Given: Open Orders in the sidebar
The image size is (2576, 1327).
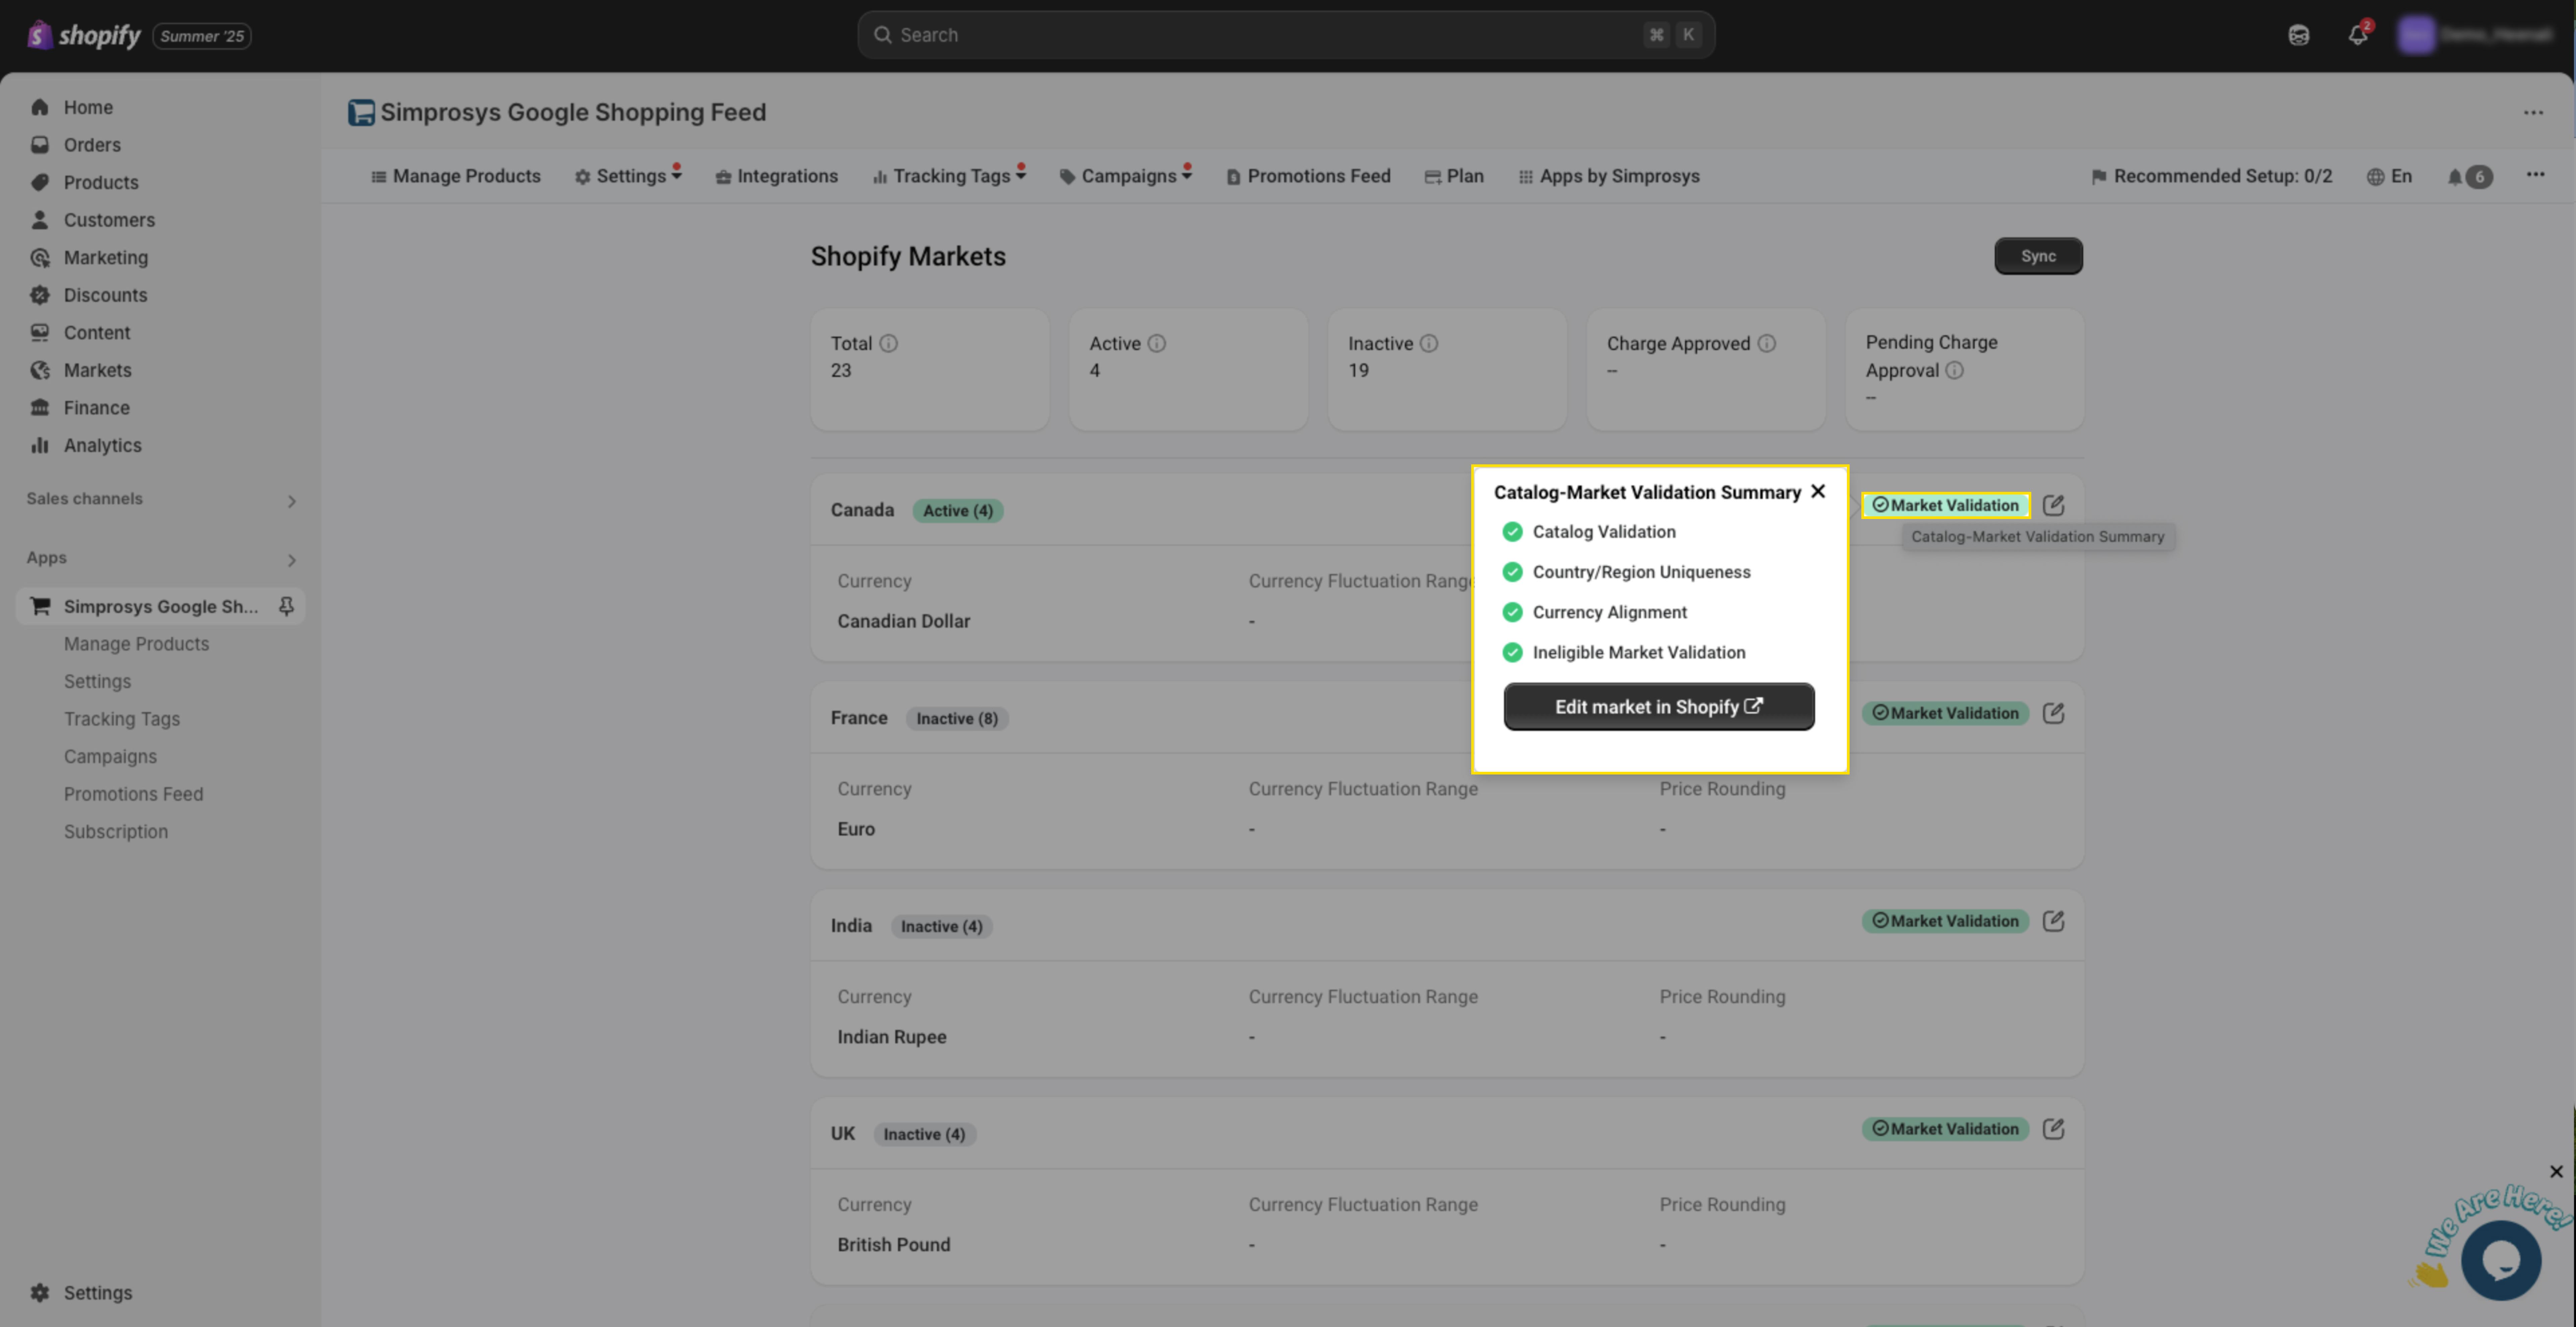Looking at the screenshot, I should tap(92, 145).
